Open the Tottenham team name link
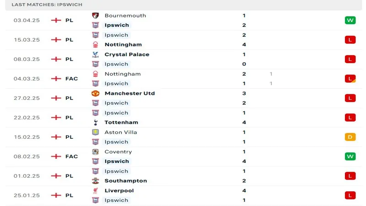Viewport: 366px width, 206px height. [x=121, y=122]
